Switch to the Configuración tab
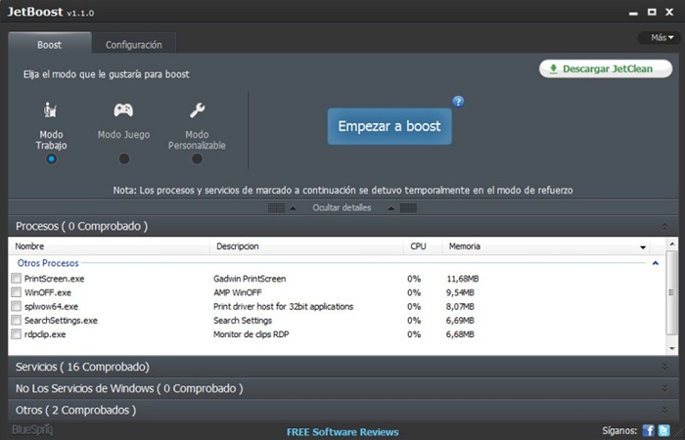Viewport: 685px width, 440px height. tap(133, 45)
